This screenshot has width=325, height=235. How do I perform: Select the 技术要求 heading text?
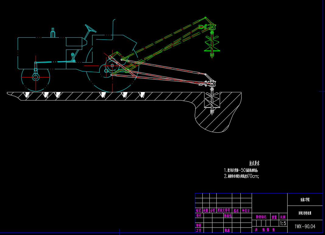pyautogui.click(x=254, y=163)
